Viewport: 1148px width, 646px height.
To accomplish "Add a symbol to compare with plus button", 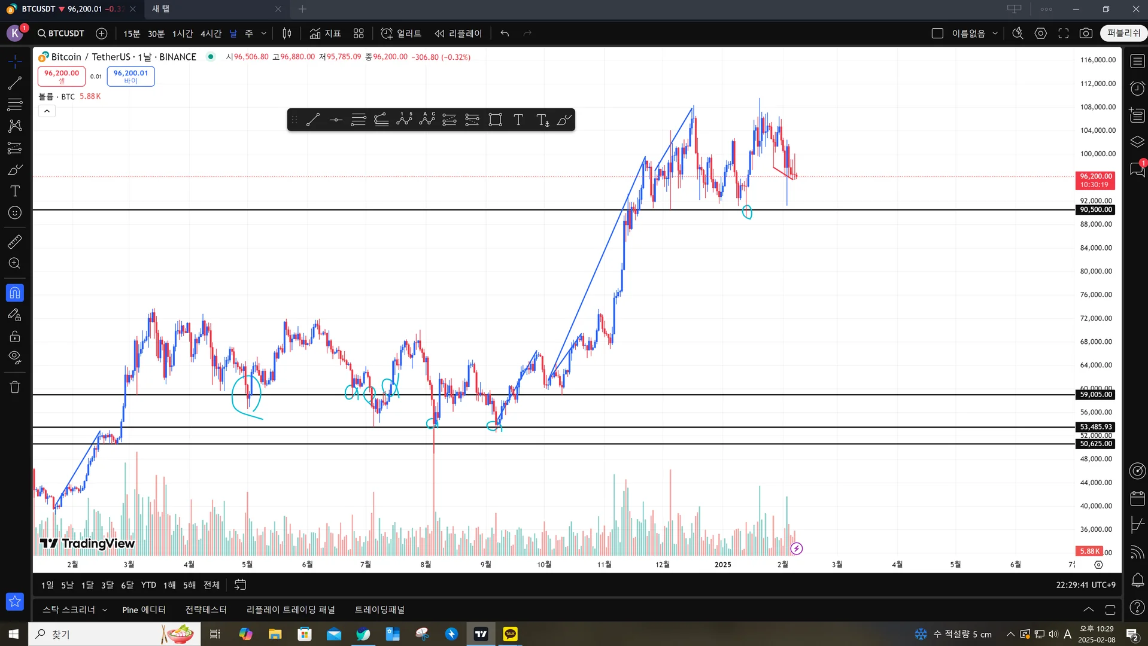I will (102, 33).
